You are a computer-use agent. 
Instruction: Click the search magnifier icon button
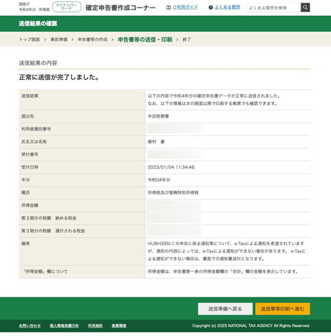tap(305, 8)
